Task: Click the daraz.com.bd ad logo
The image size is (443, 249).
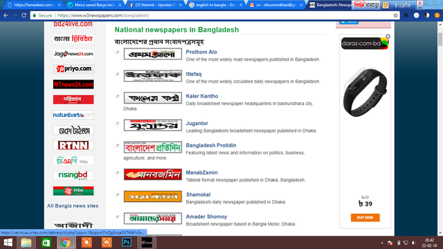Action: pos(365,44)
